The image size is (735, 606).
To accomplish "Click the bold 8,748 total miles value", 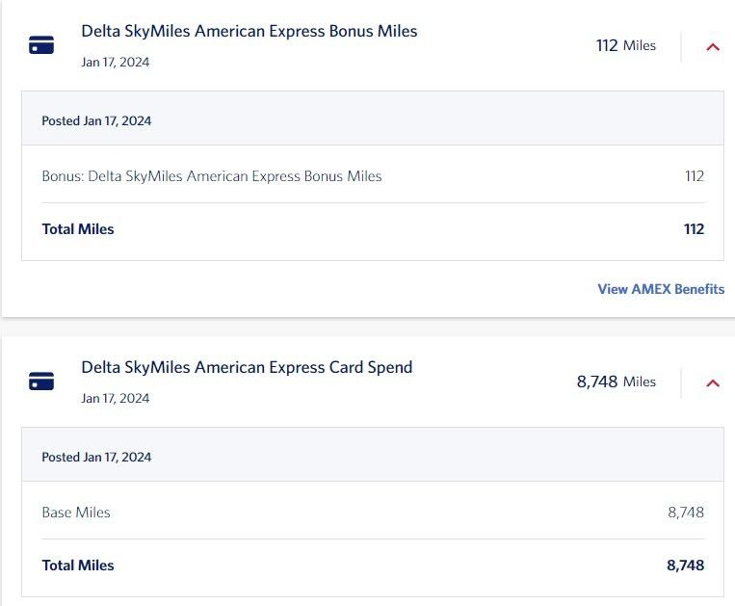I will [x=685, y=566].
